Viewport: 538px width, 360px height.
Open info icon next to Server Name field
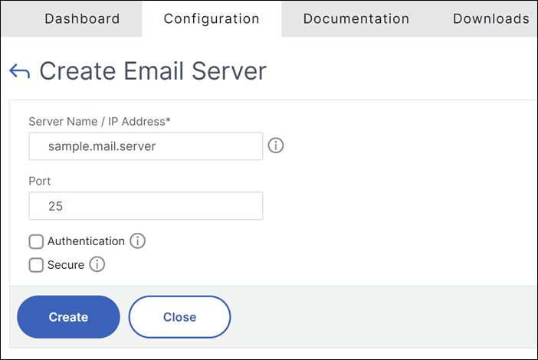coord(276,146)
